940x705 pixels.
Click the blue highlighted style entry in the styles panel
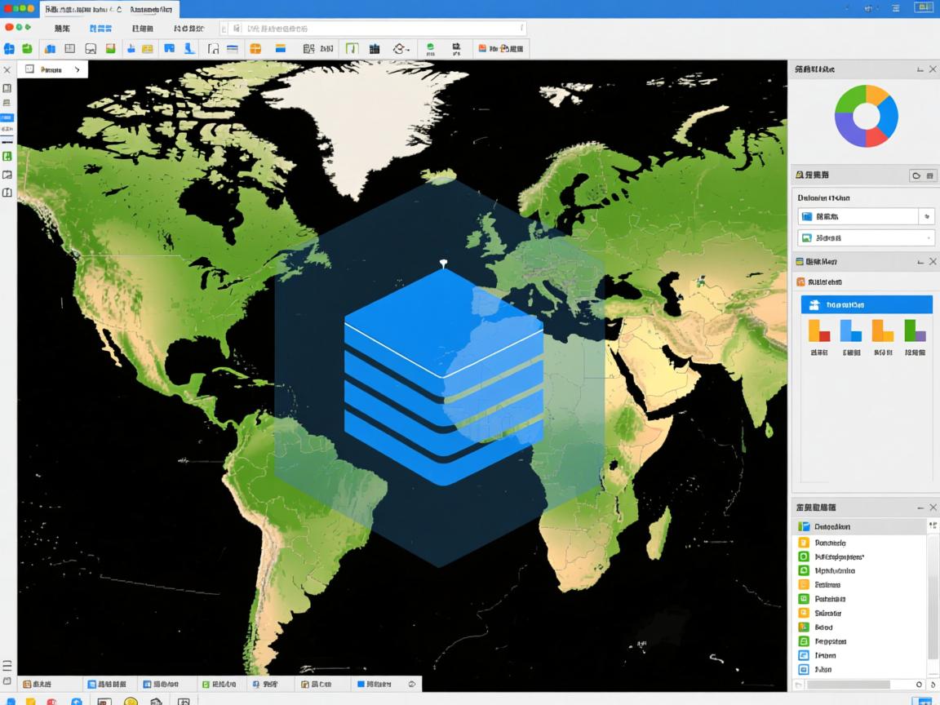point(867,304)
